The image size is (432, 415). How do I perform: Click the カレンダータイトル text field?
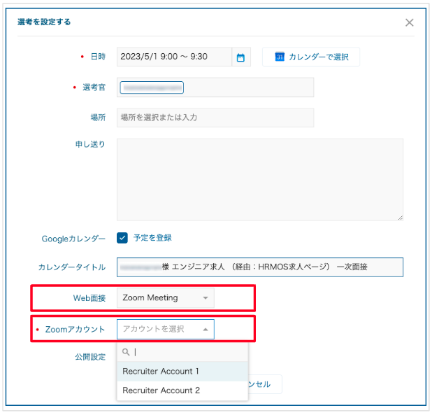[259, 267]
